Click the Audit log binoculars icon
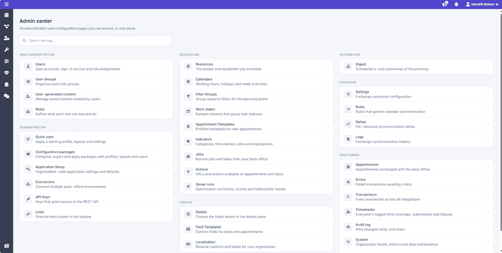The image size is (502, 253). click(348, 227)
